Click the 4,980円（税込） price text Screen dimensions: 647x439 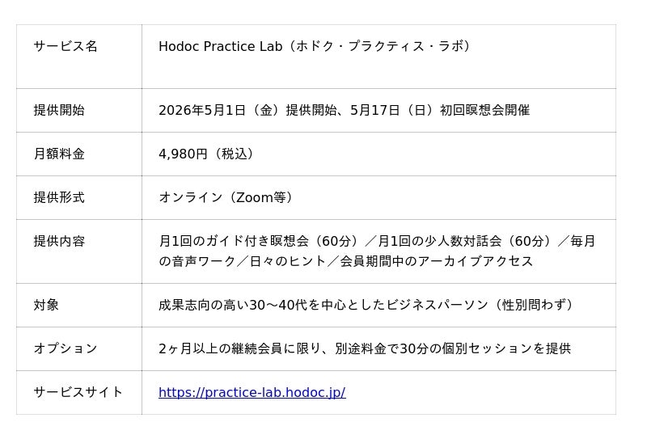coord(208,154)
